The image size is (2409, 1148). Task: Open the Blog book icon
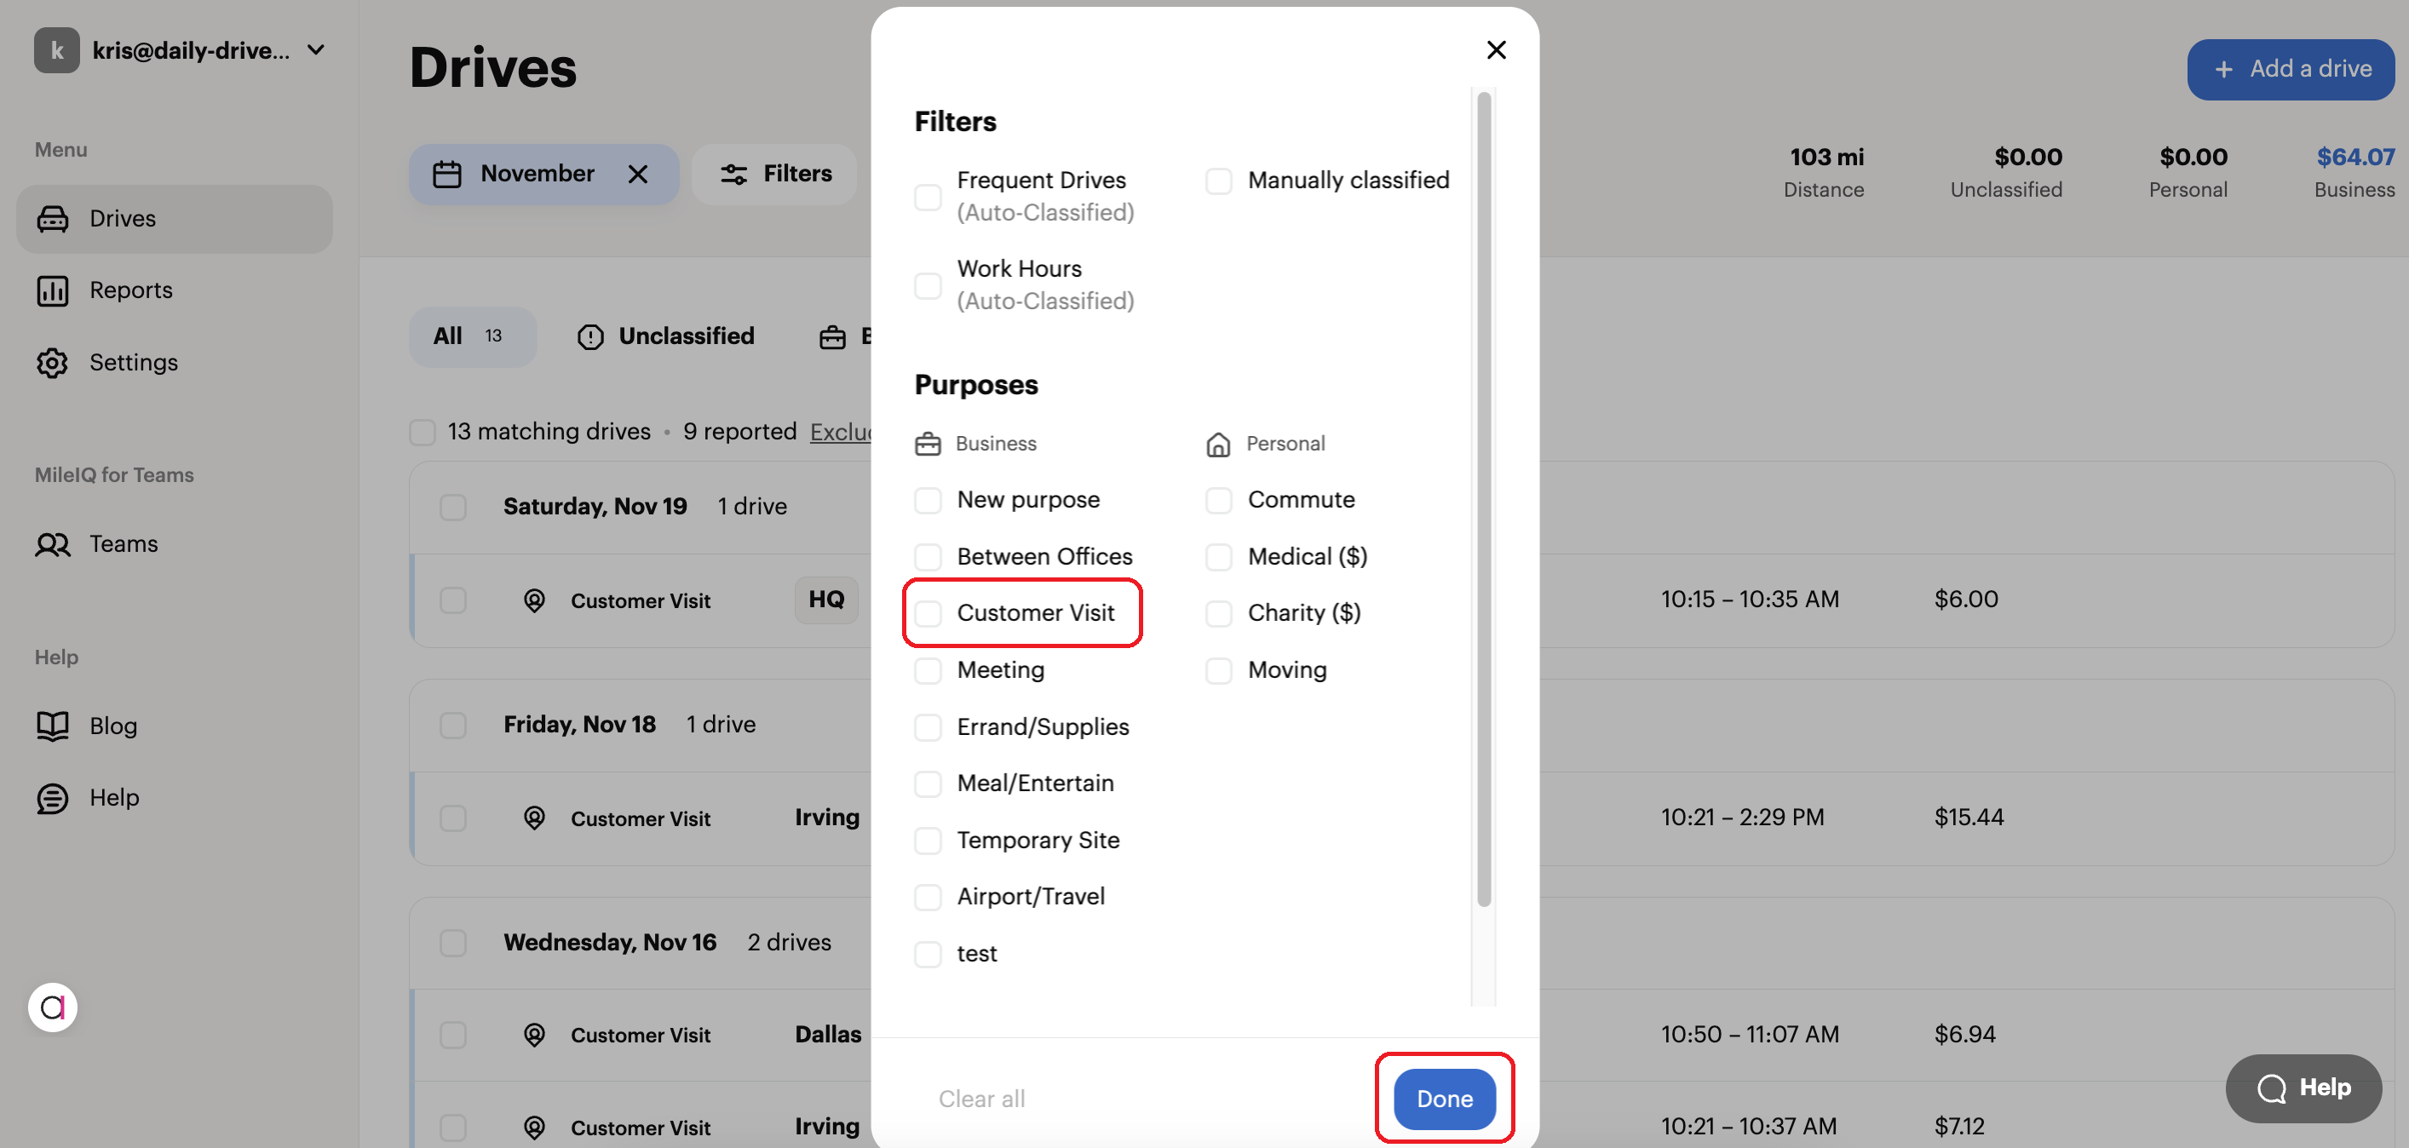coord(54,726)
